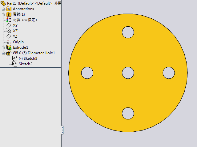Click the 材質 material icon
This screenshot has height=147, width=197.
pyautogui.click(x=9, y=20)
